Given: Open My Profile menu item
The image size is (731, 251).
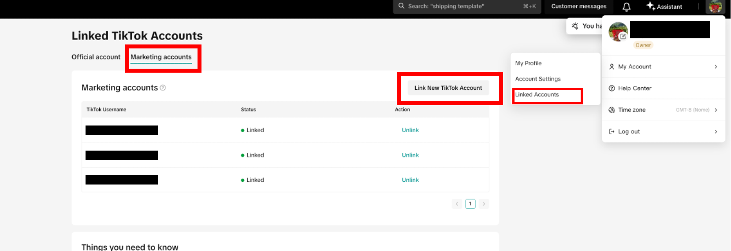Looking at the screenshot, I should [x=528, y=63].
